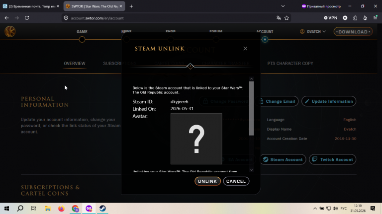Click the volume speaker tray icon
382x214 pixels.
pos(335,209)
